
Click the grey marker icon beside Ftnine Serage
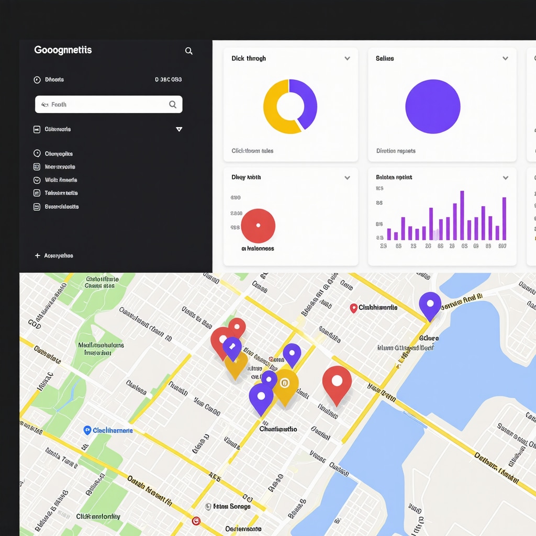[208, 506]
